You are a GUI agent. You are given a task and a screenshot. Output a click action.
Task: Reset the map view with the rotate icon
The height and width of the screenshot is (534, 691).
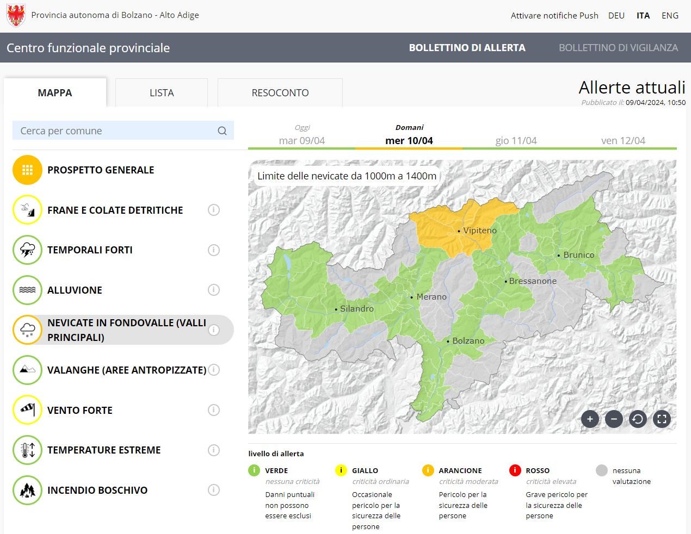[638, 419]
